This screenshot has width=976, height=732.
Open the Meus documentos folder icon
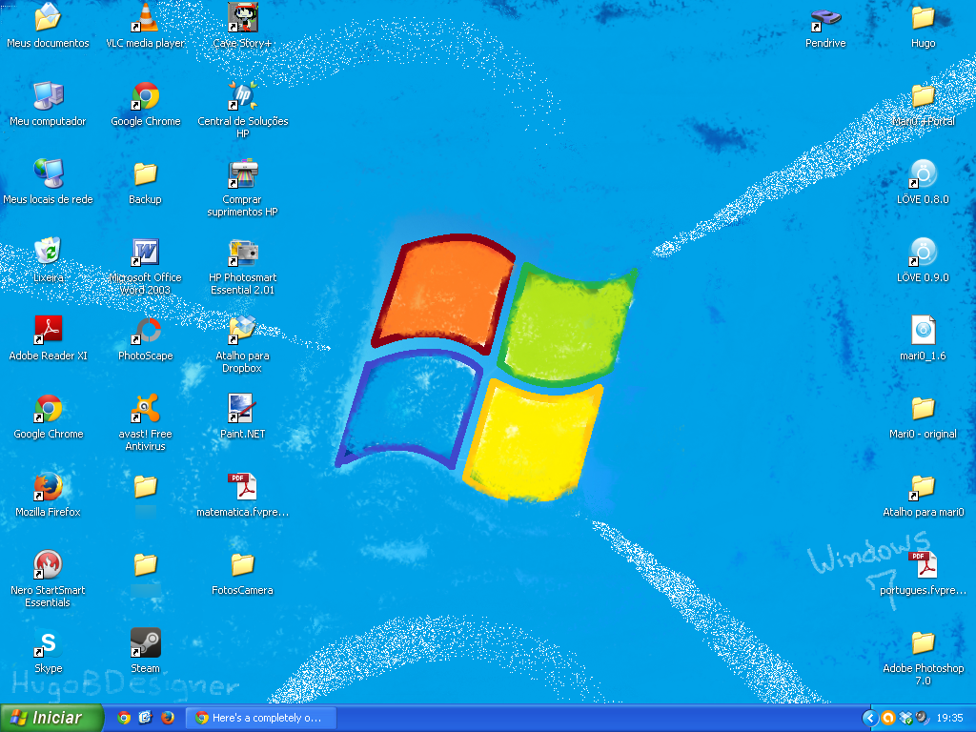pos(48,18)
